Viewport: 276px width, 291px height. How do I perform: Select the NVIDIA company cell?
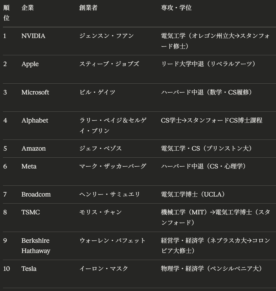point(33,36)
